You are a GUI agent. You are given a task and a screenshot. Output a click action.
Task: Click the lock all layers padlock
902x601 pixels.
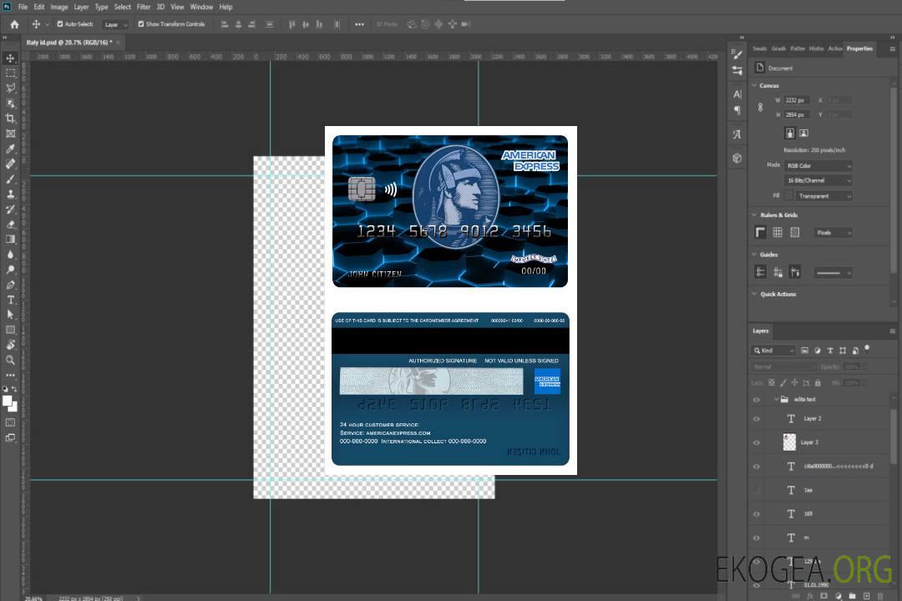(818, 383)
